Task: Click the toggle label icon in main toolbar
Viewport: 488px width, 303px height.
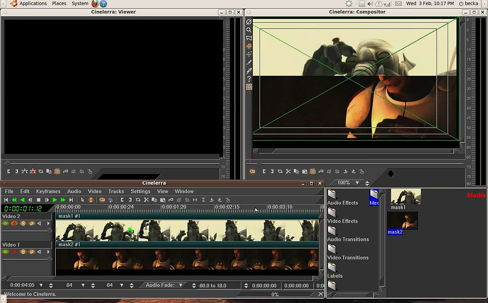Action: click(171, 200)
